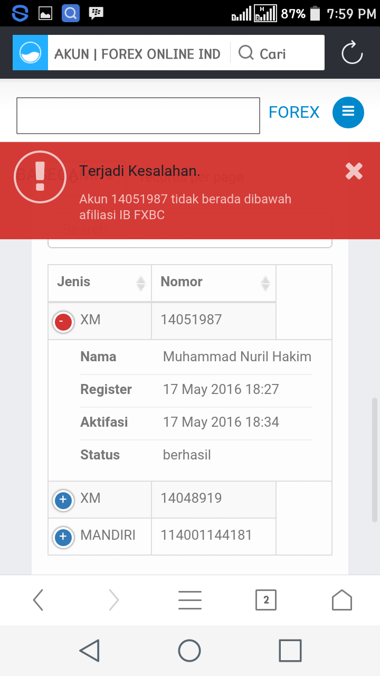Viewport: 380px width, 676px height.
Task: Open the tabs switcher showing 2
Action: (x=266, y=600)
